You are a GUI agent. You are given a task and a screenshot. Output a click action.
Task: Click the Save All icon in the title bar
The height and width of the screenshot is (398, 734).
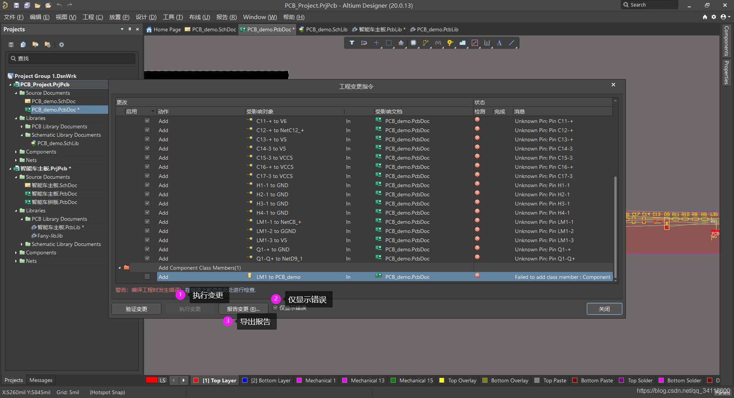[x=27, y=5]
